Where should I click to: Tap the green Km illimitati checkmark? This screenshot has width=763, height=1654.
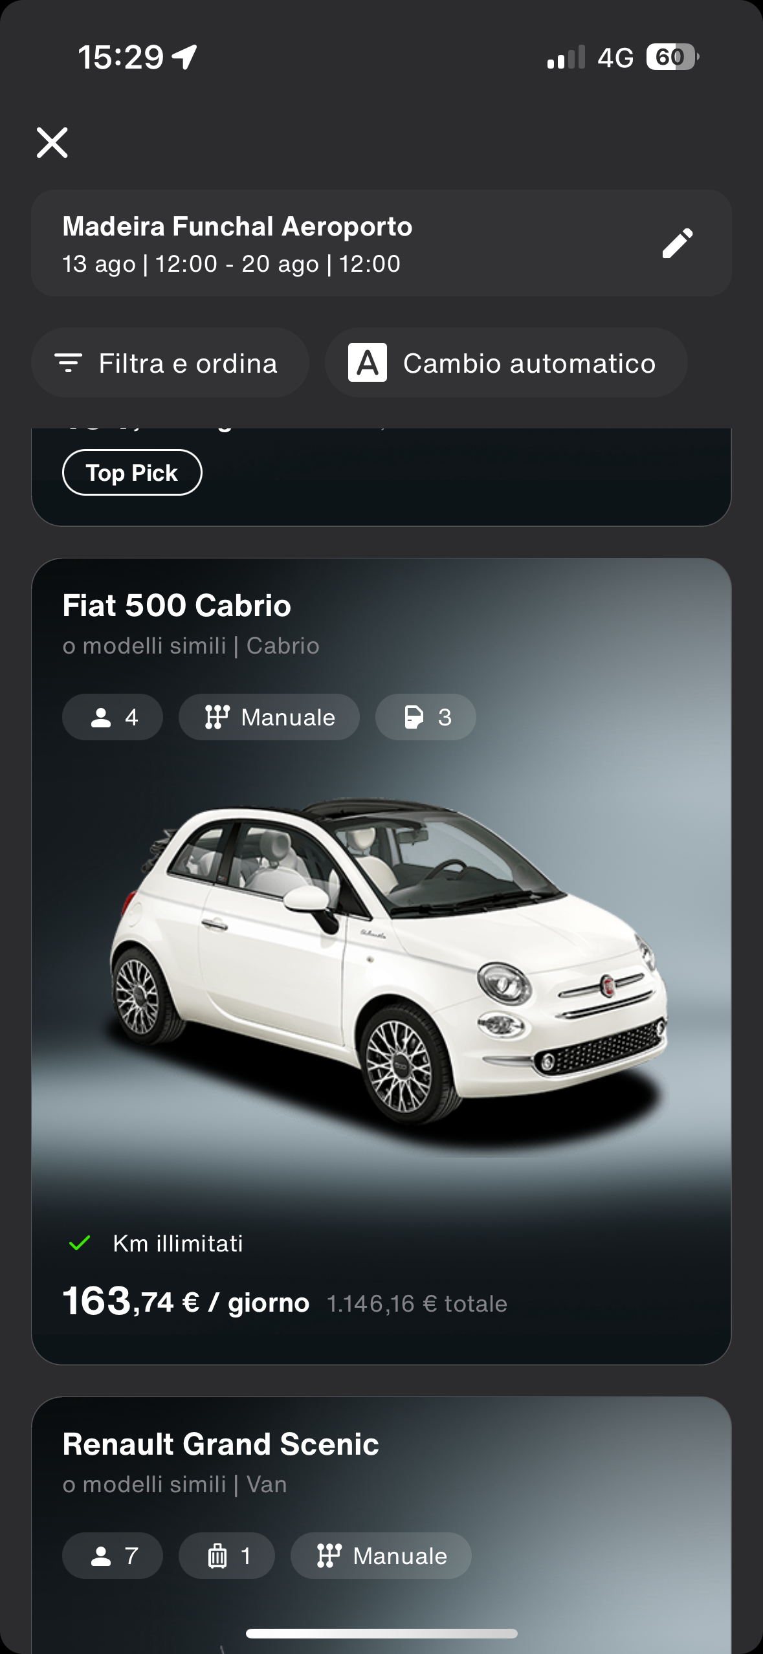pos(80,1243)
